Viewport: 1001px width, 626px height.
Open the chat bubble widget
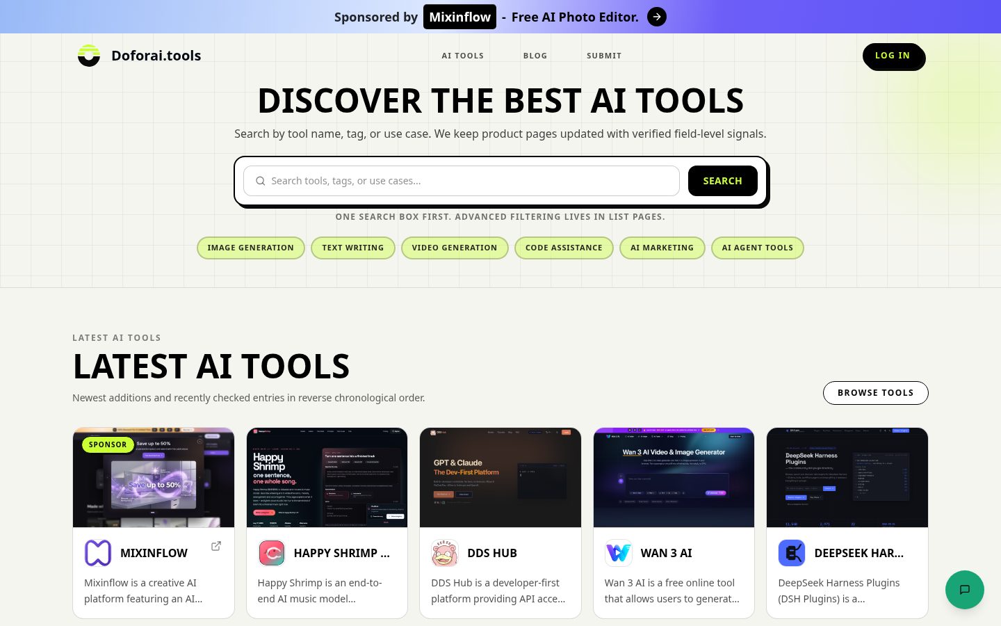965,590
